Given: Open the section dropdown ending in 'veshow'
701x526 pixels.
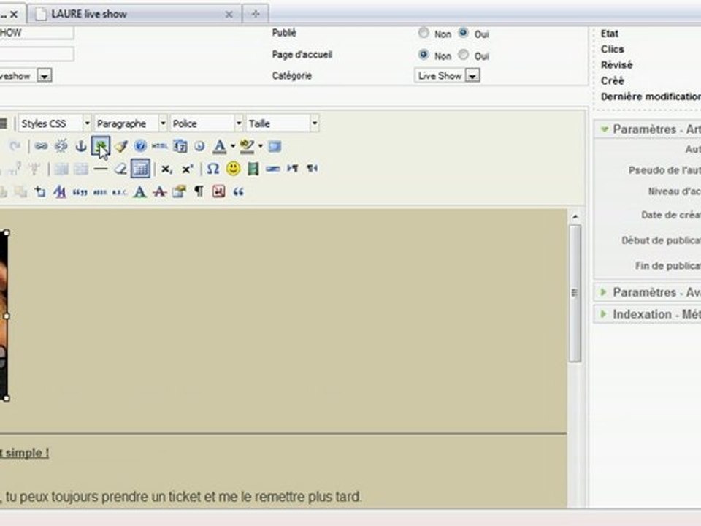Looking at the screenshot, I should point(26,75).
